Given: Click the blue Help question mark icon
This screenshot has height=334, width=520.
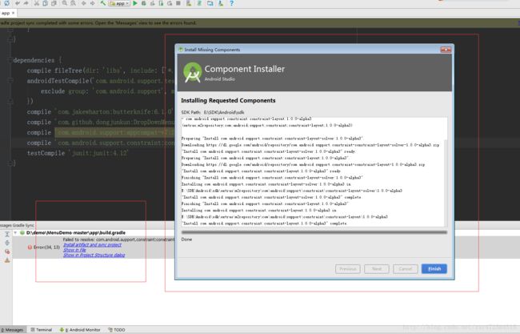Looking at the screenshot, I should [231, 3].
